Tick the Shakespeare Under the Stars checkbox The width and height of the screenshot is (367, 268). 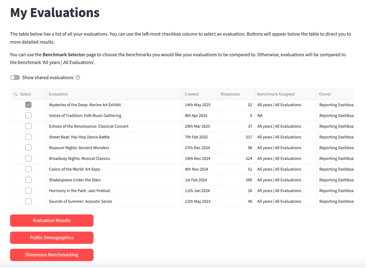28,180
